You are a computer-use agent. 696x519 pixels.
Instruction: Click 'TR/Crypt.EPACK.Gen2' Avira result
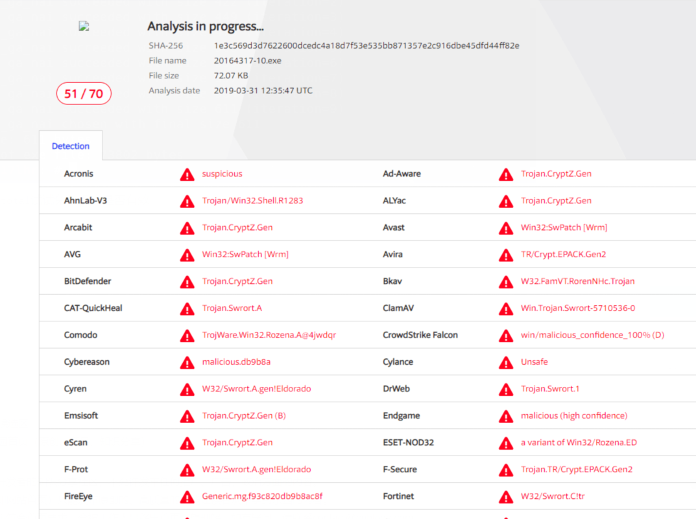(563, 255)
